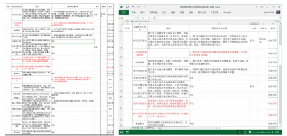Select the 深化设计优化 cell in Excel
The width and height of the screenshot is (287, 136).
pyautogui.click(x=140, y=40)
